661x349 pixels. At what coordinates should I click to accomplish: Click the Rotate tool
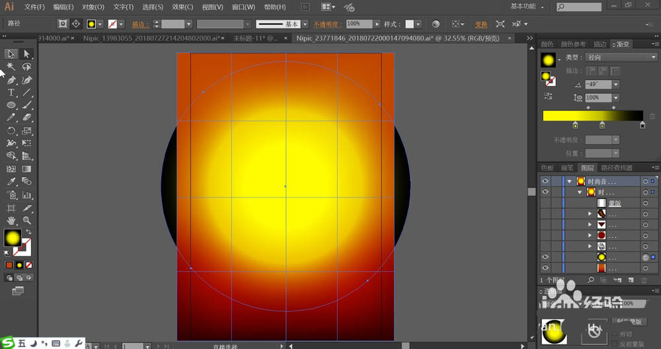(11, 131)
